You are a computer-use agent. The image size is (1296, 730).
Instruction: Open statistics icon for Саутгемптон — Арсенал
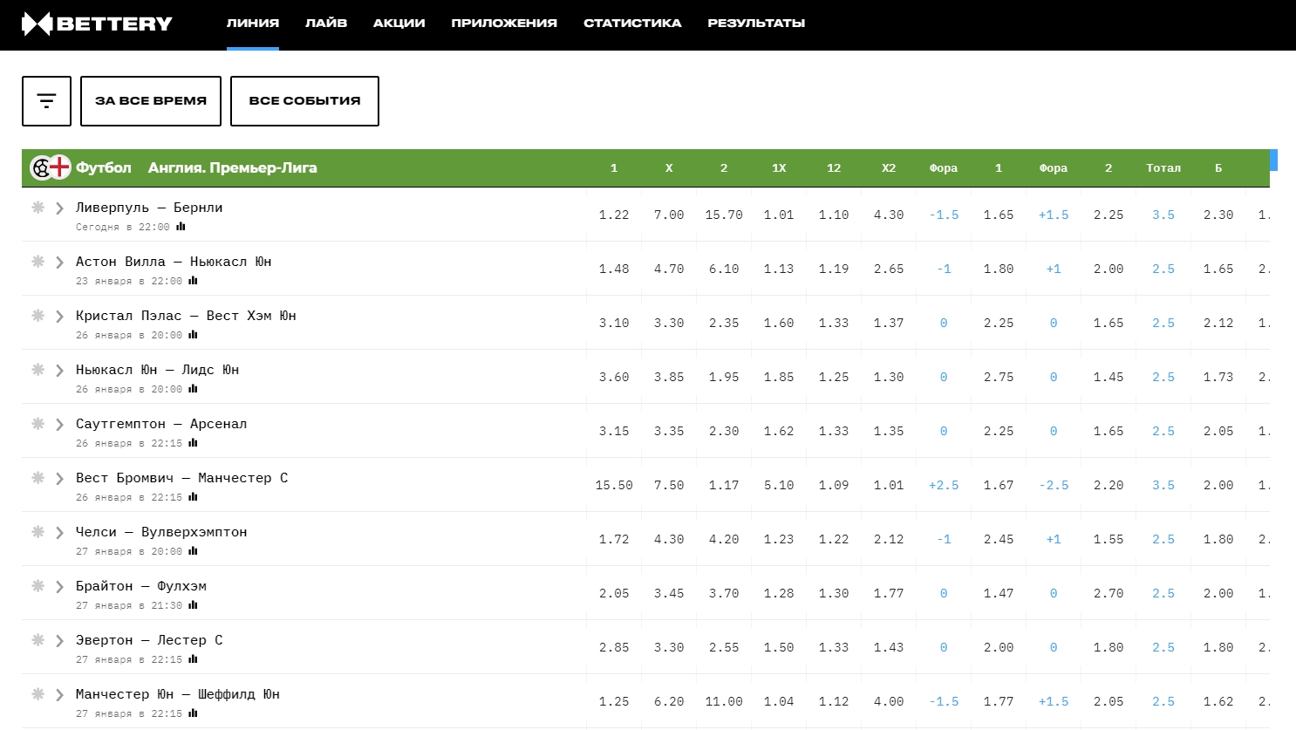(193, 443)
